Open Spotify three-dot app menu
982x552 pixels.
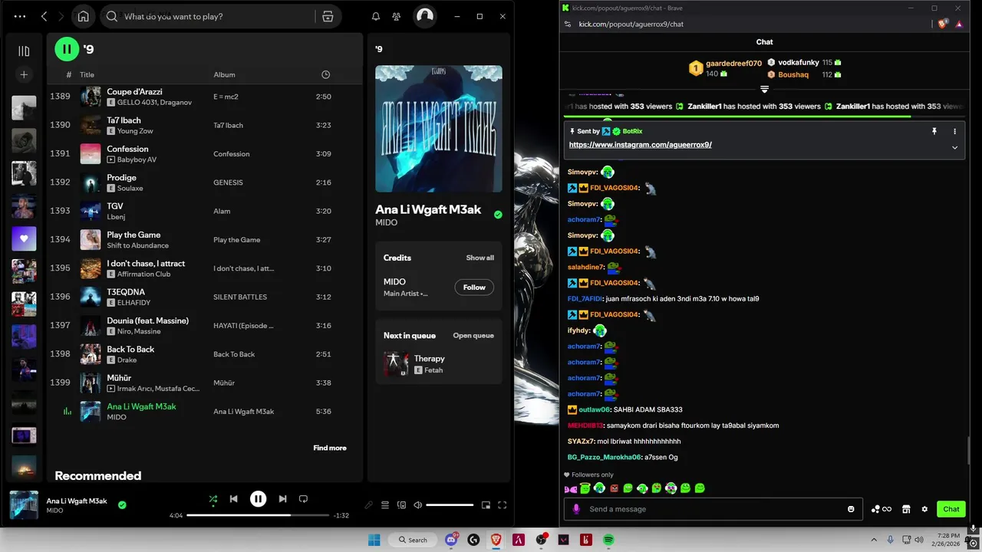tap(20, 16)
